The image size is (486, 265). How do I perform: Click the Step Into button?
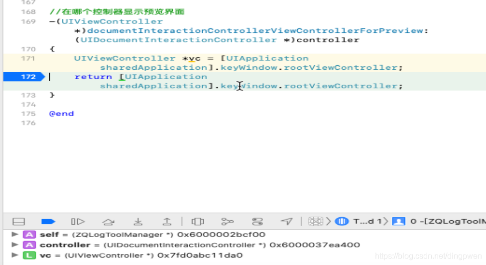click(x=138, y=221)
